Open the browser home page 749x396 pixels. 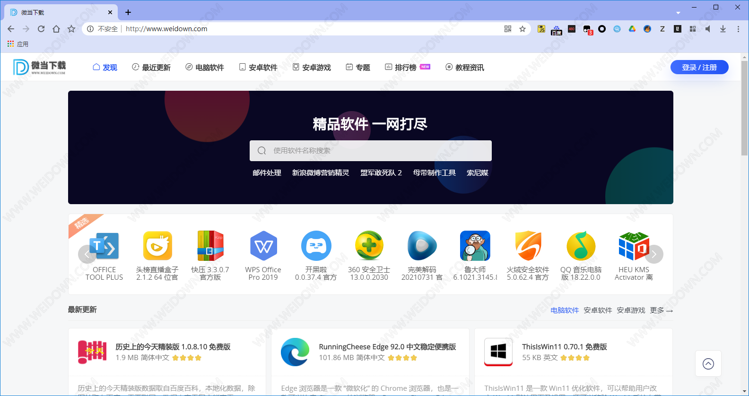[56, 29]
